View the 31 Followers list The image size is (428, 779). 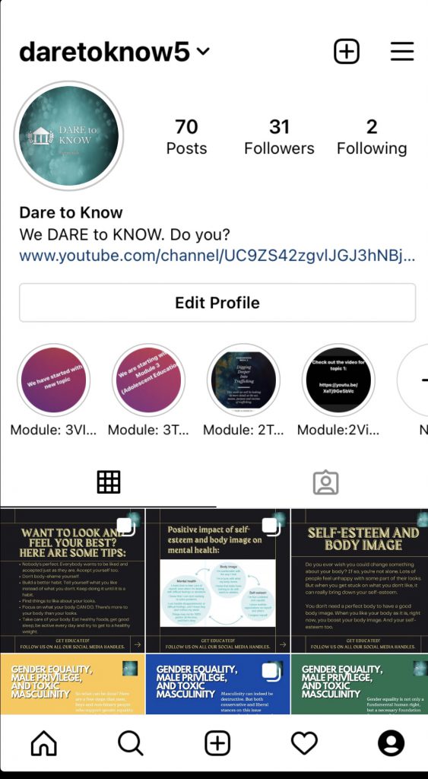tap(279, 137)
